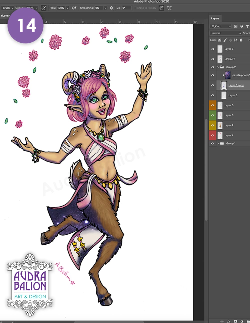Lock position move icon
This screenshot has height=323, width=250.
coord(230,40)
